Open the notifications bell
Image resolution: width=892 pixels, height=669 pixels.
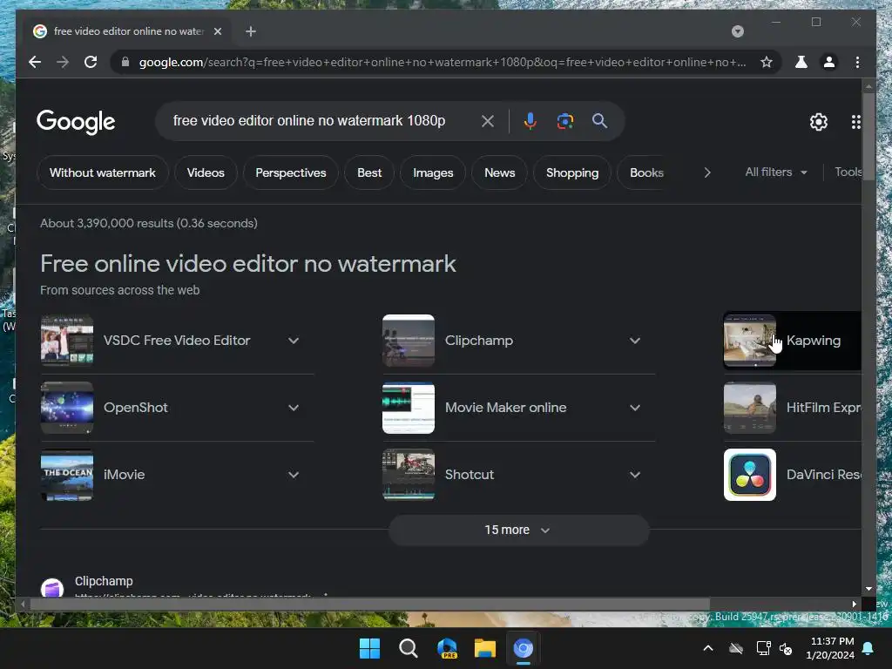pyautogui.click(x=868, y=648)
